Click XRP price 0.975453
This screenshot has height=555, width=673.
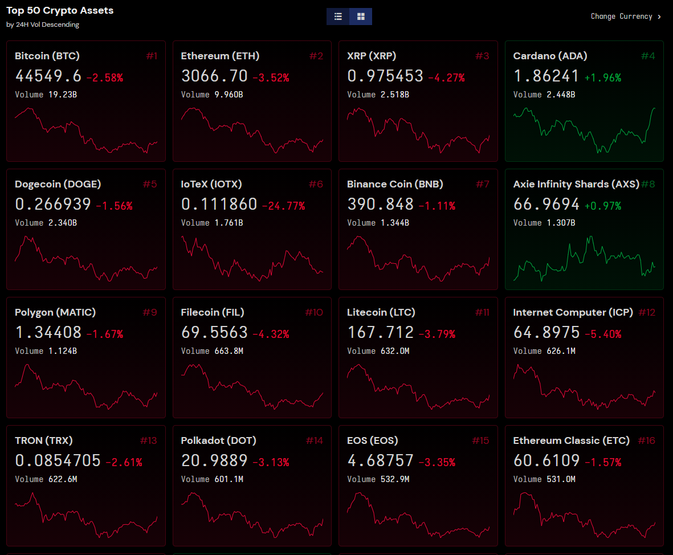pos(385,76)
